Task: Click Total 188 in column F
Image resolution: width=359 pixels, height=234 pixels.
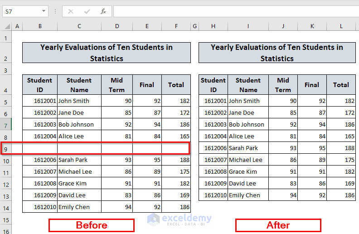Action: (176, 160)
